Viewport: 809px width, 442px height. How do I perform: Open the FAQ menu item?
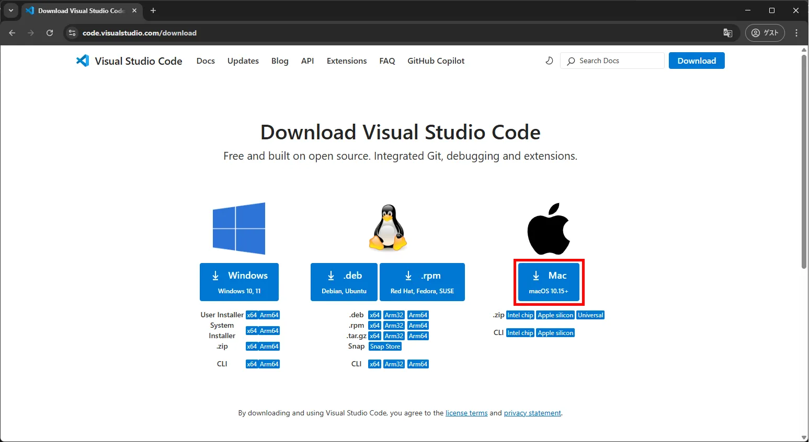point(387,61)
